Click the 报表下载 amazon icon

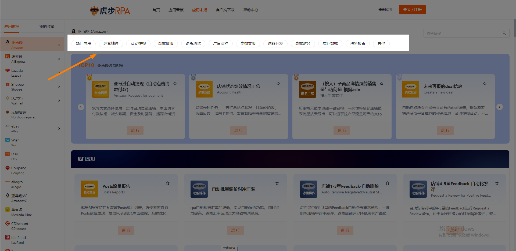click(307, 89)
